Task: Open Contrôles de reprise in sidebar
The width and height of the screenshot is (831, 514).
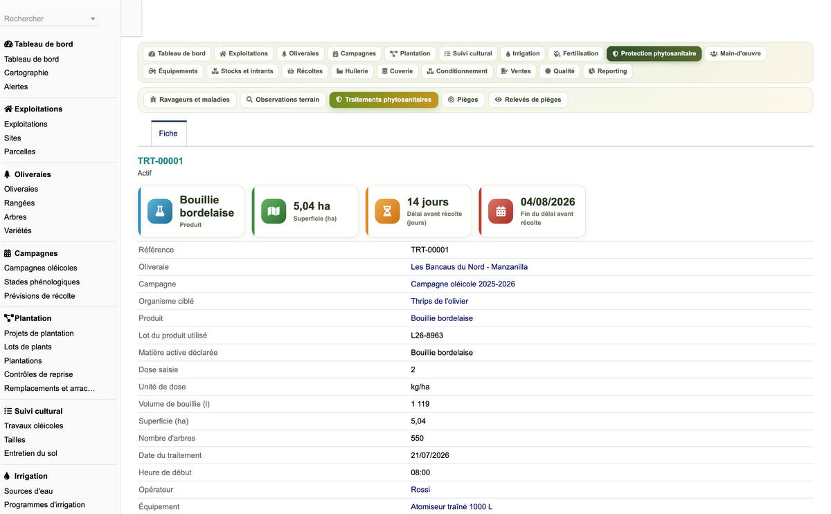Action: [x=39, y=374]
